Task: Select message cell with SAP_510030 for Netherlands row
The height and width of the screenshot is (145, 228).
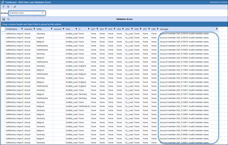Action: 189,50
